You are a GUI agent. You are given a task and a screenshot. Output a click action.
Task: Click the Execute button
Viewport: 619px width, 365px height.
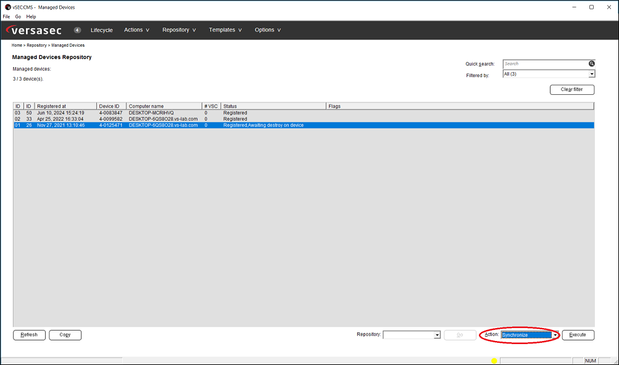578,335
